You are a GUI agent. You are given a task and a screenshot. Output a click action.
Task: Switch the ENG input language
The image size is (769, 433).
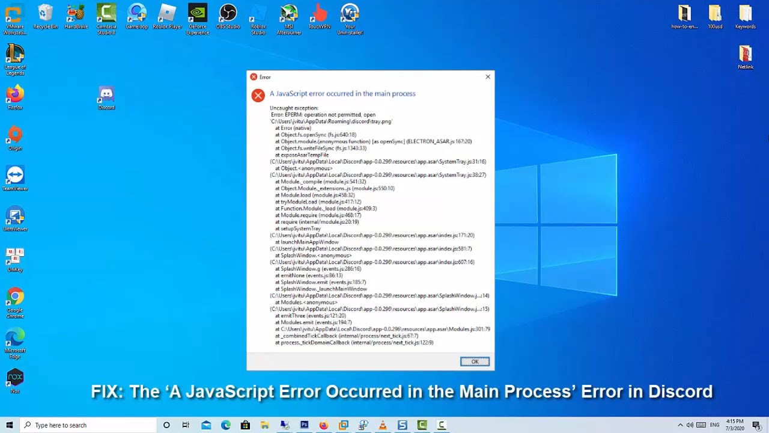pyautogui.click(x=714, y=425)
